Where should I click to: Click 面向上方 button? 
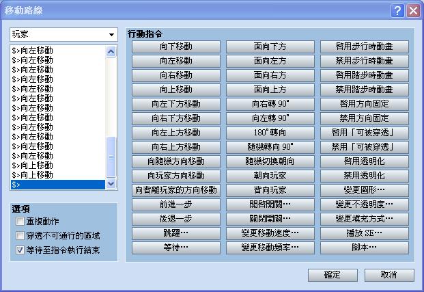point(270,90)
